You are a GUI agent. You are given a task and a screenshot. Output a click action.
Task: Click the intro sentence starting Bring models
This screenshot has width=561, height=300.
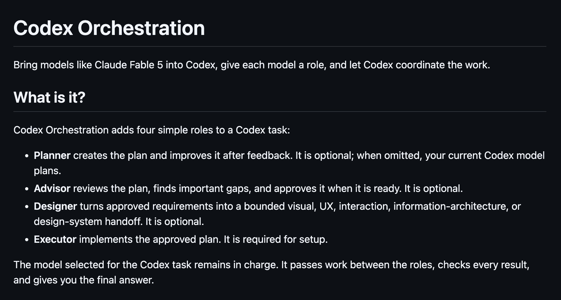click(x=252, y=65)
